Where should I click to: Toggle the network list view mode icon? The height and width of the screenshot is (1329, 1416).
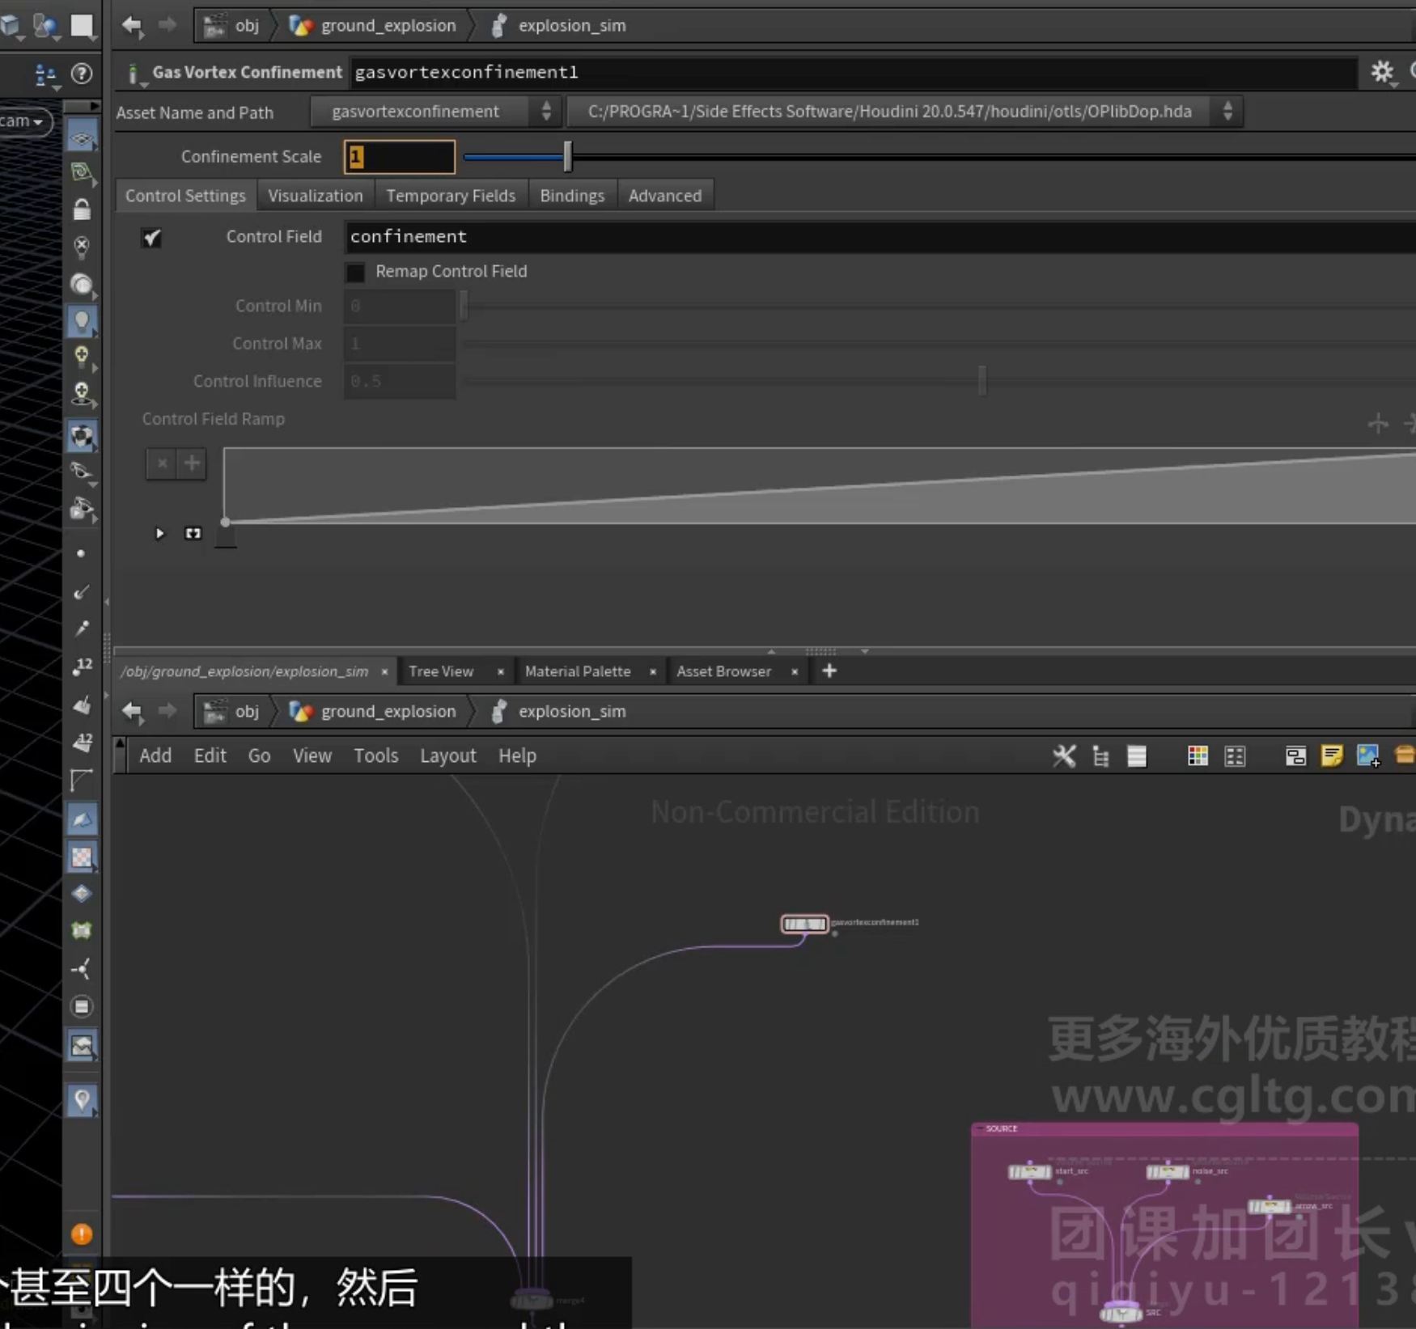1137,755
